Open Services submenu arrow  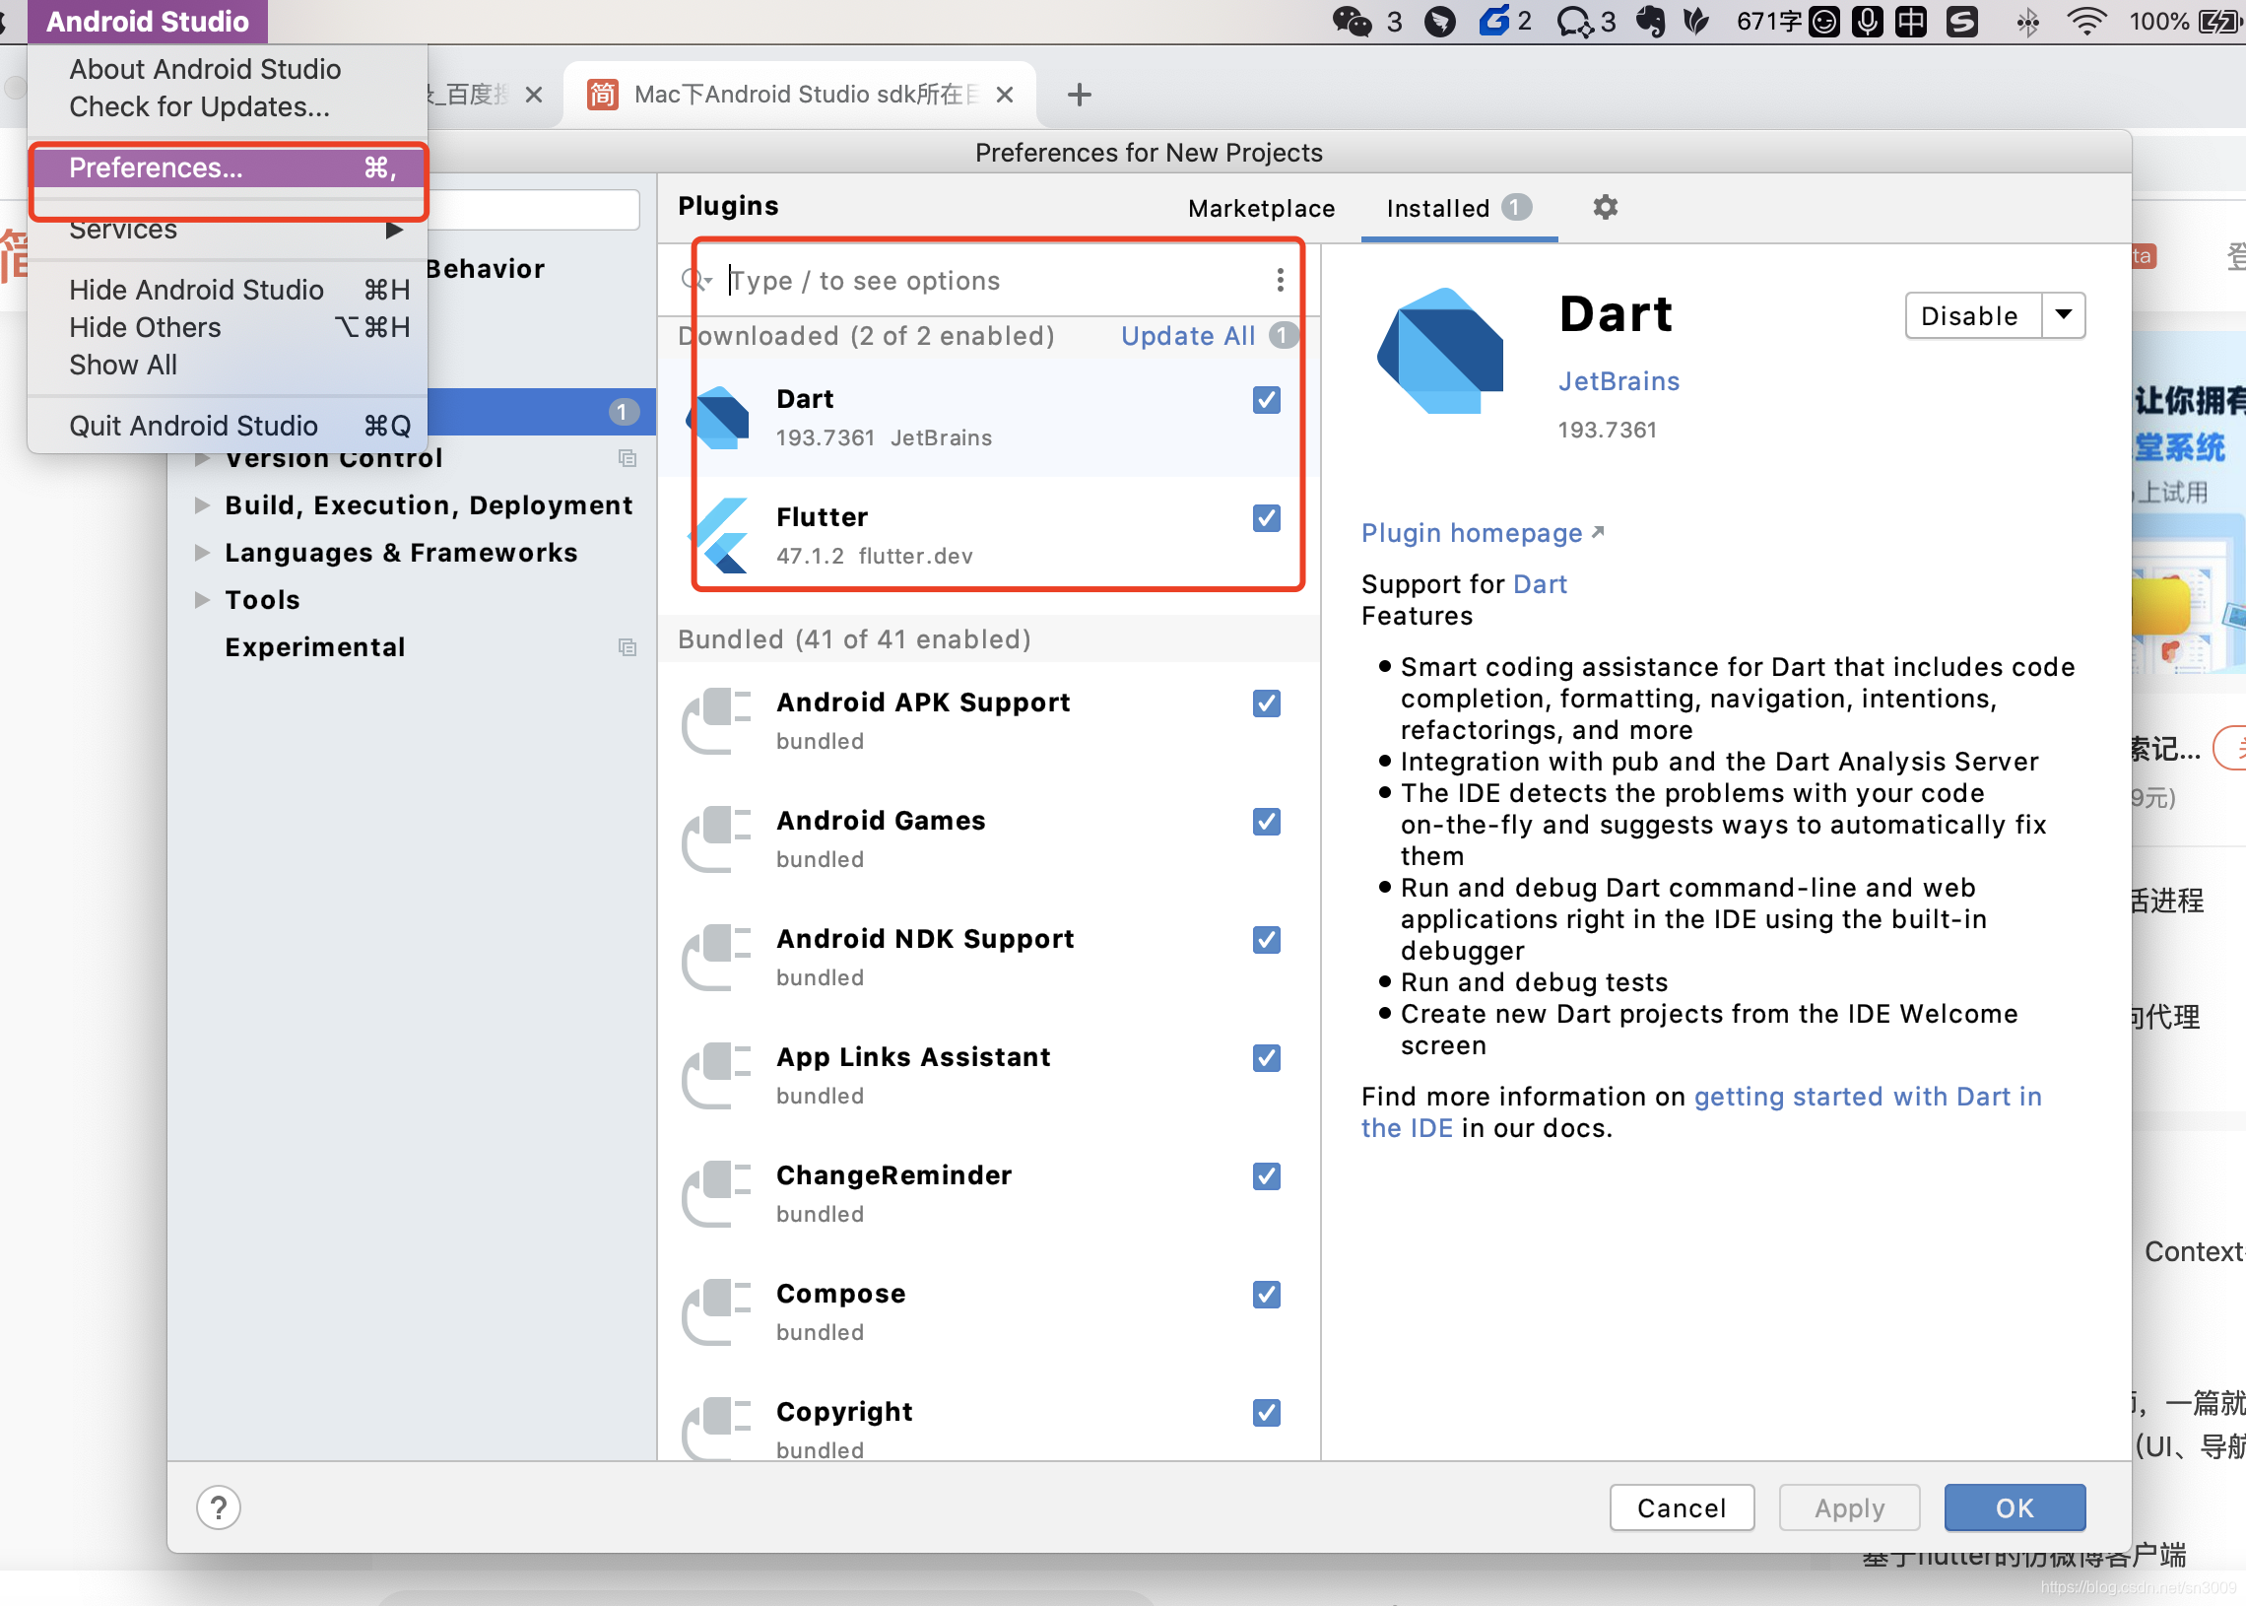394,231
